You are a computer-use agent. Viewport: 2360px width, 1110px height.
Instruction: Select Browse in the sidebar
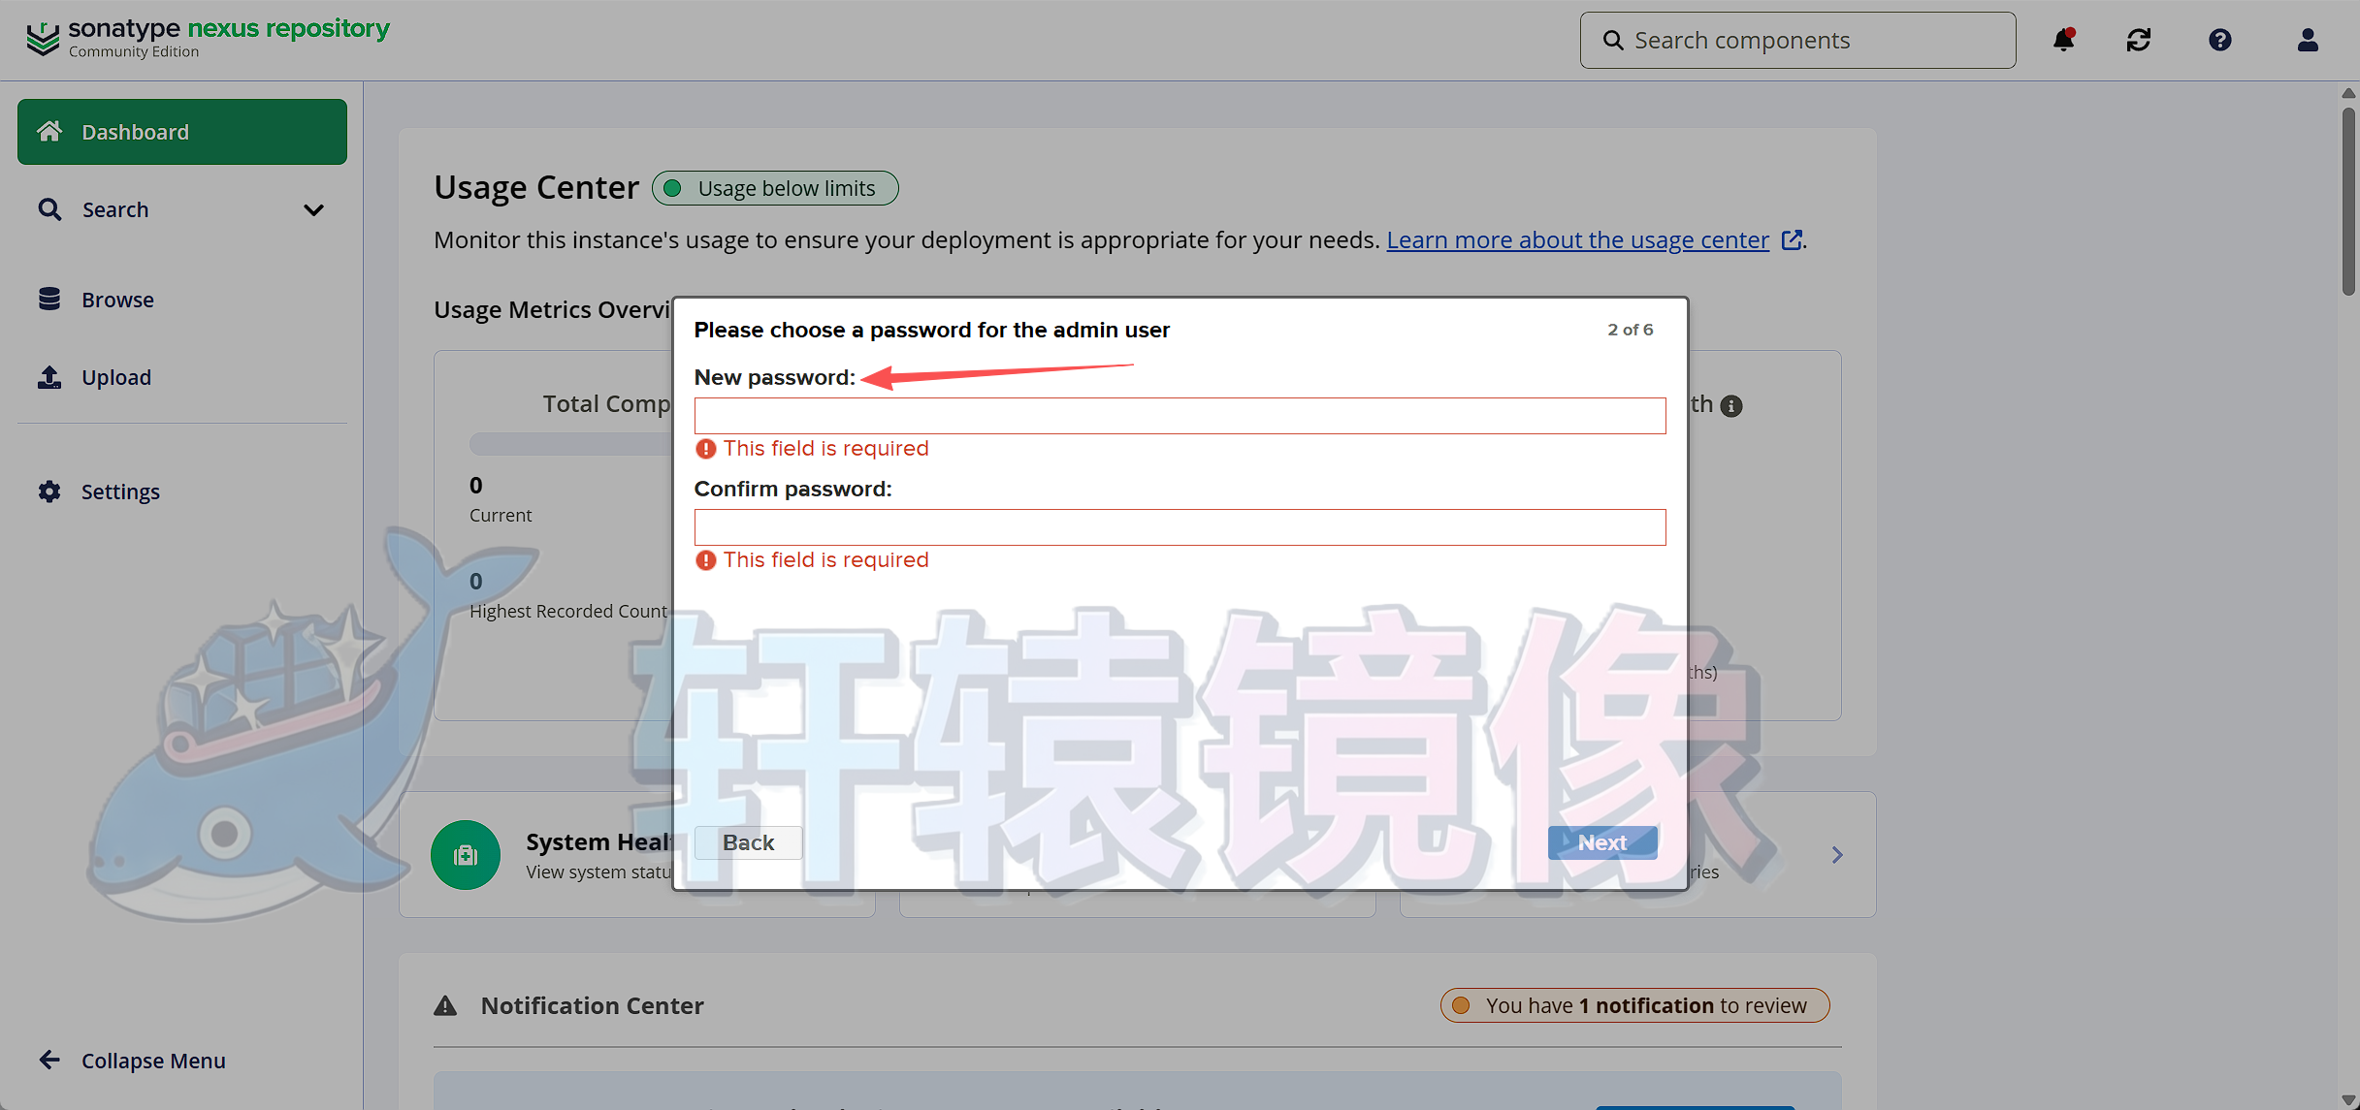(49, 299)
